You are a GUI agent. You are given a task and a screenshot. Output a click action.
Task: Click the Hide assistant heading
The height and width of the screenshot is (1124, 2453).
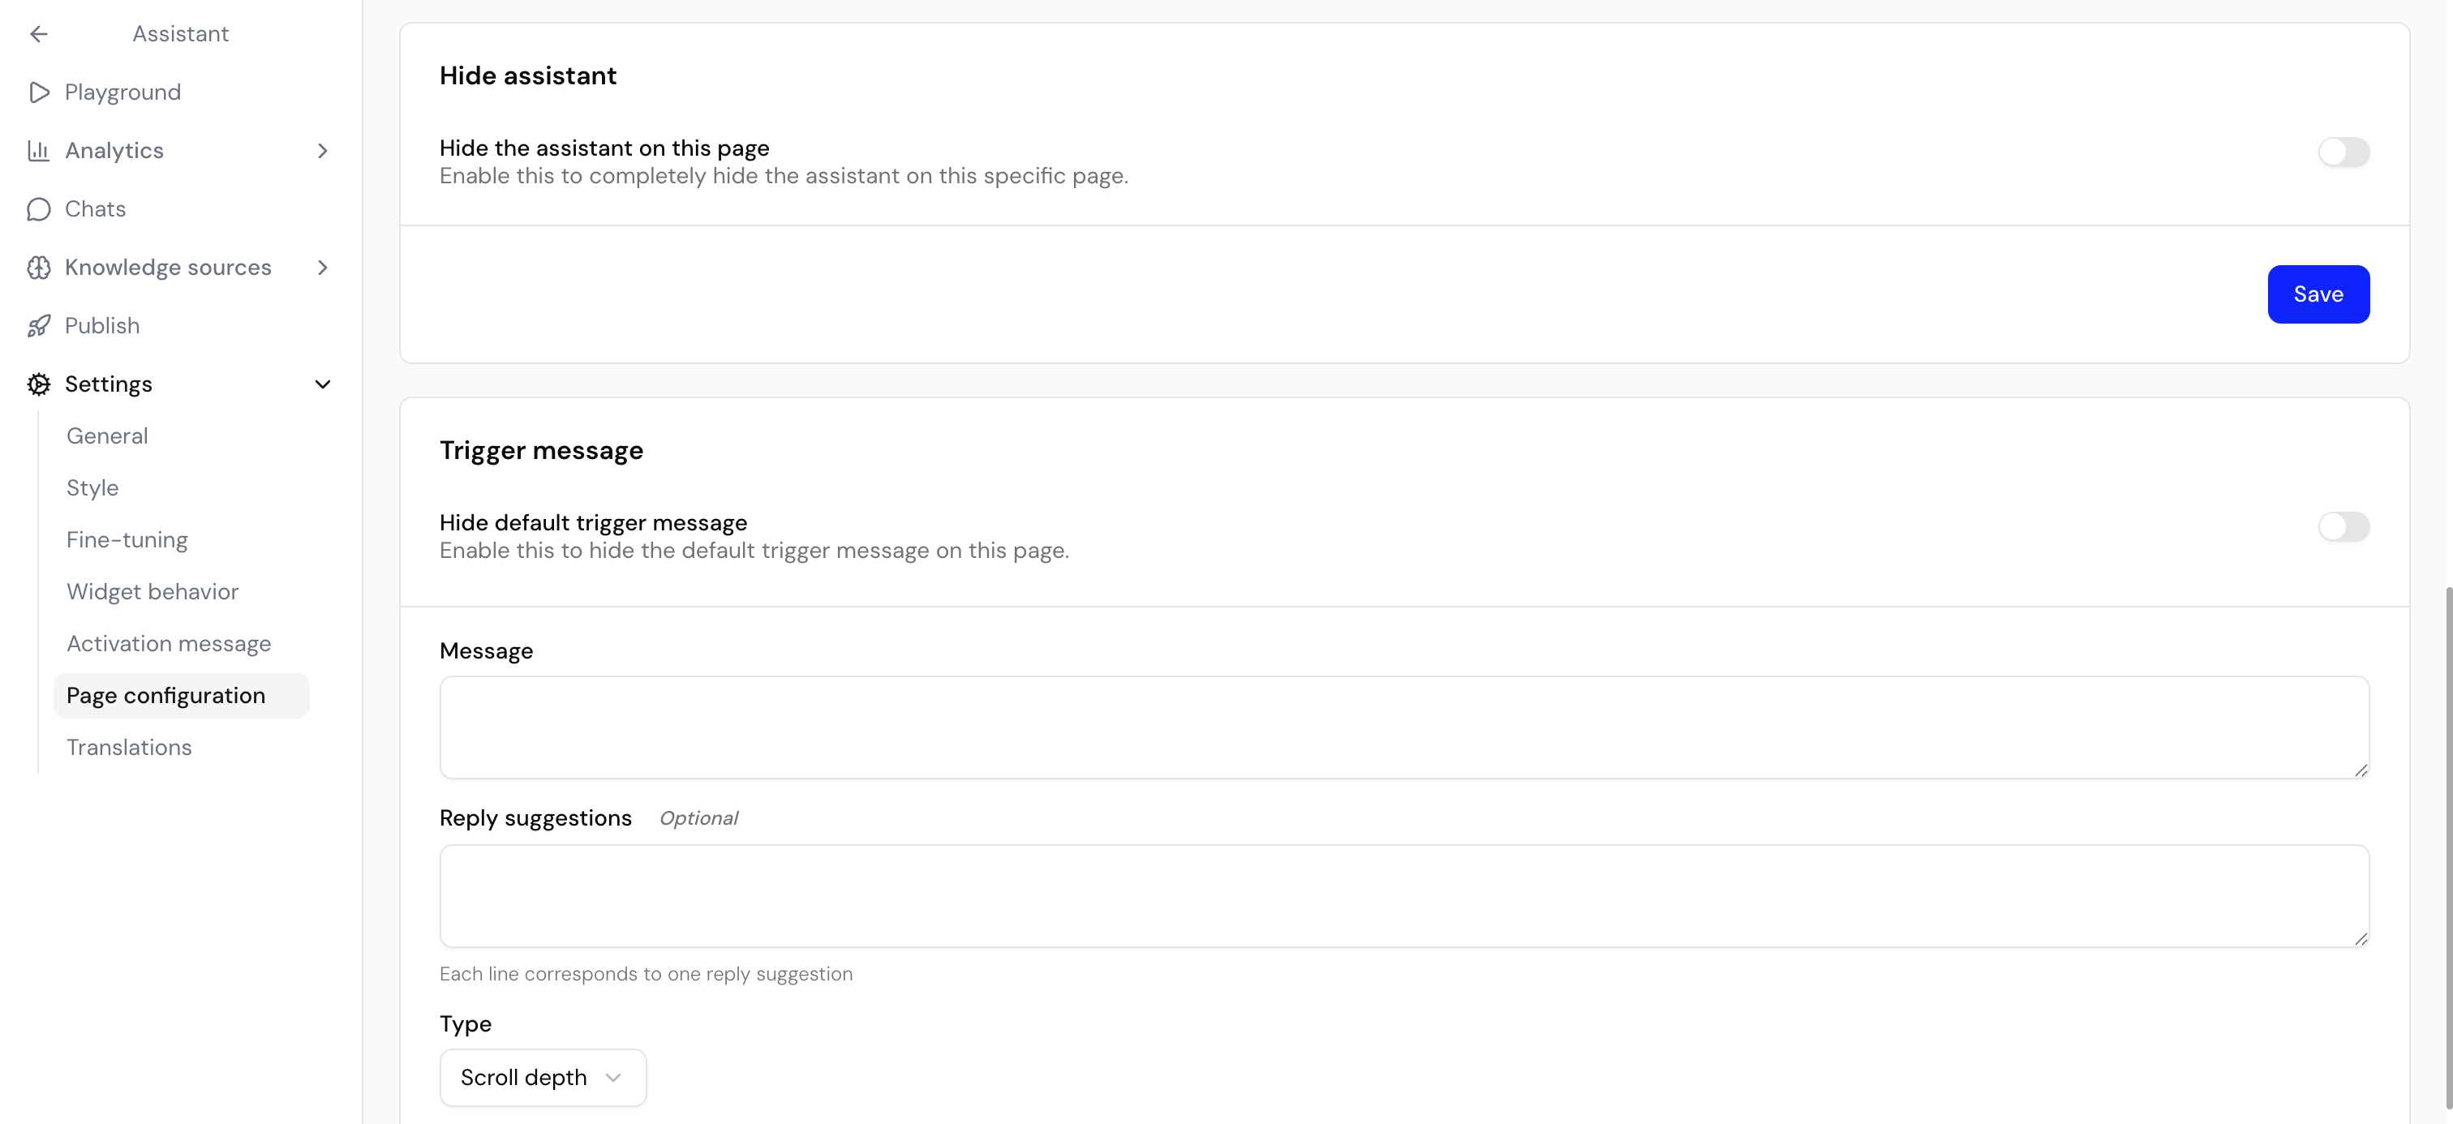click(x=527, y=76)
